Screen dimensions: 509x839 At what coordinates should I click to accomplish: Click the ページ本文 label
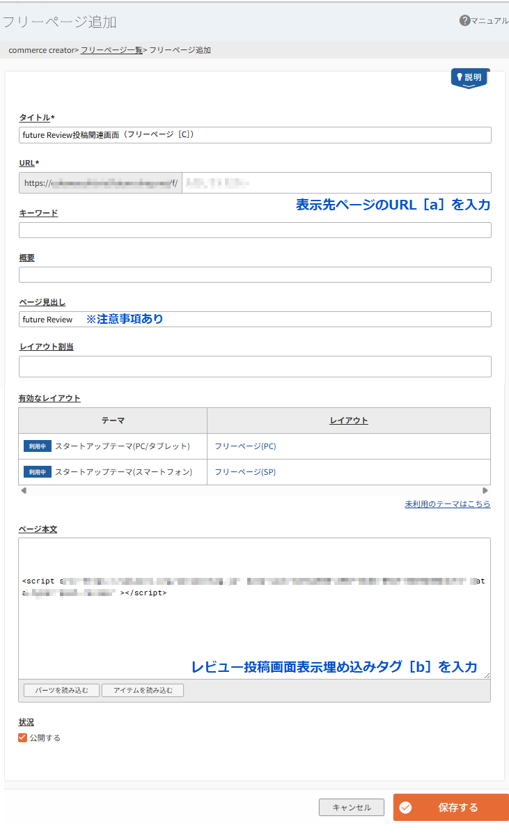pyautogui.click(x=38, y=529)
